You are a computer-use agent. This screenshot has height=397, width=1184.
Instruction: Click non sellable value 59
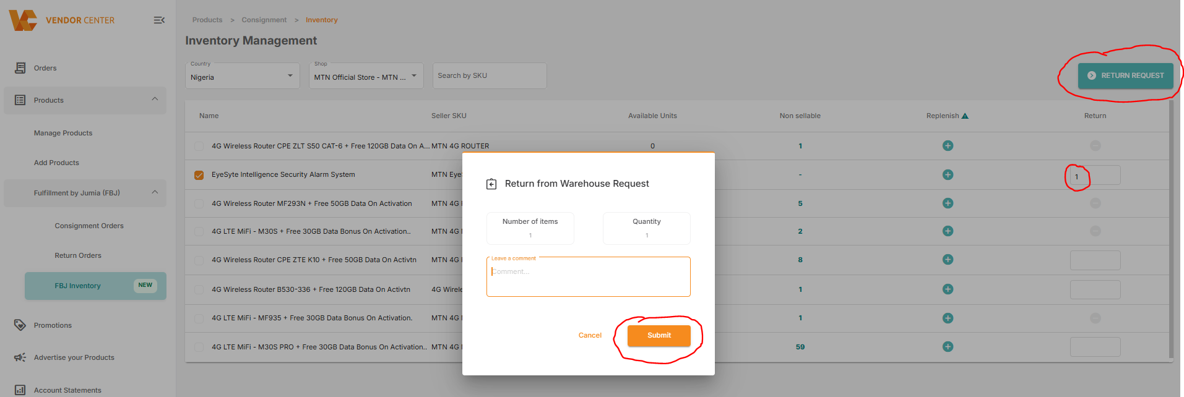[800, 347]
